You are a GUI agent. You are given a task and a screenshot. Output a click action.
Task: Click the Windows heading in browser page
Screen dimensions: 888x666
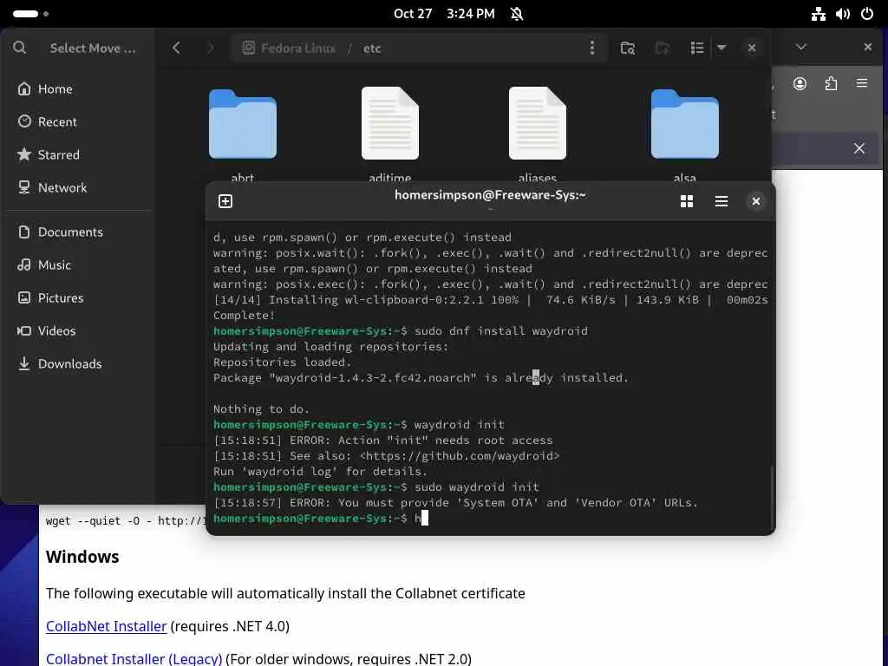(82, 557)
